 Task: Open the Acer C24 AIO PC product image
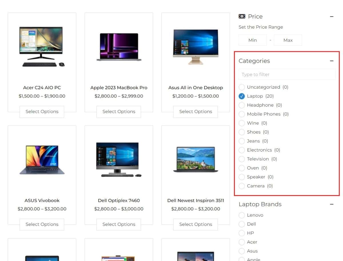click(42, 47)
